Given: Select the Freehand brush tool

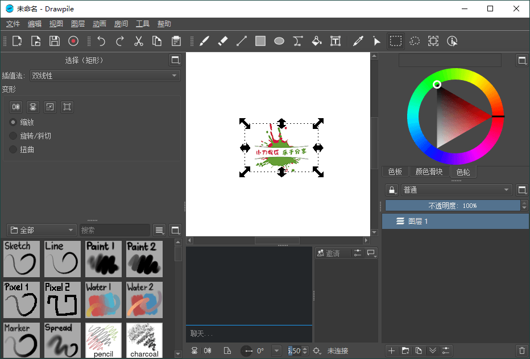Looking at the screenshot, I should pos(205,41).
